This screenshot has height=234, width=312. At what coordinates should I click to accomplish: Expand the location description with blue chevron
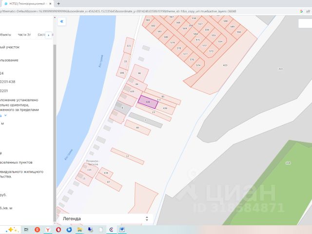coord(5,116)
